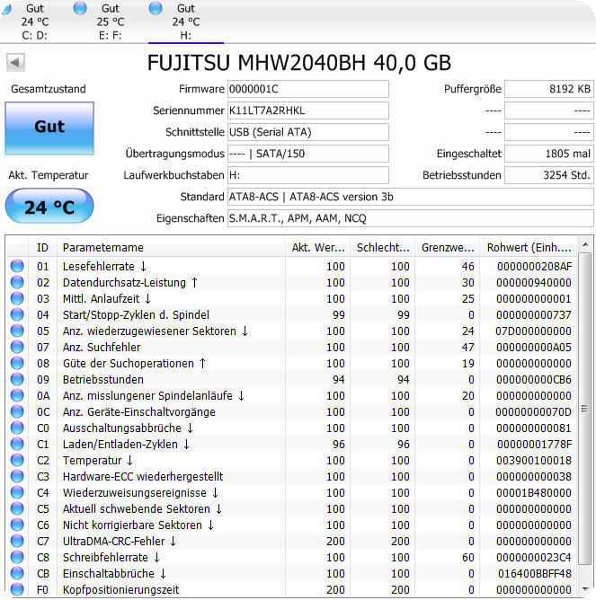Click the vertical scrollbar of attribute list

pyautogui.click(x=584, y=413)
